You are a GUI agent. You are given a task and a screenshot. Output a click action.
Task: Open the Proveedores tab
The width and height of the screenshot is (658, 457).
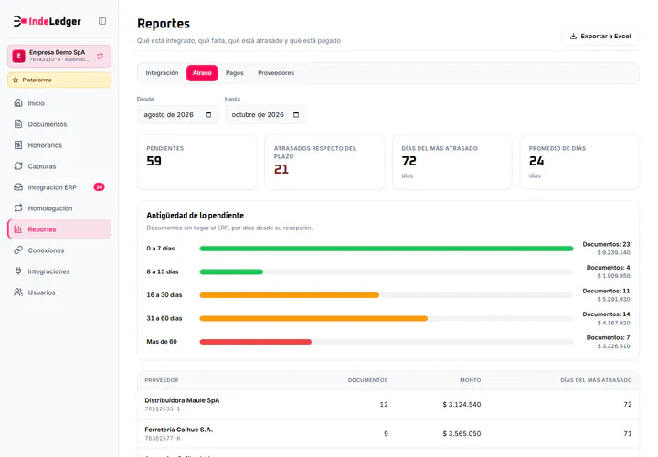[276, 73]
